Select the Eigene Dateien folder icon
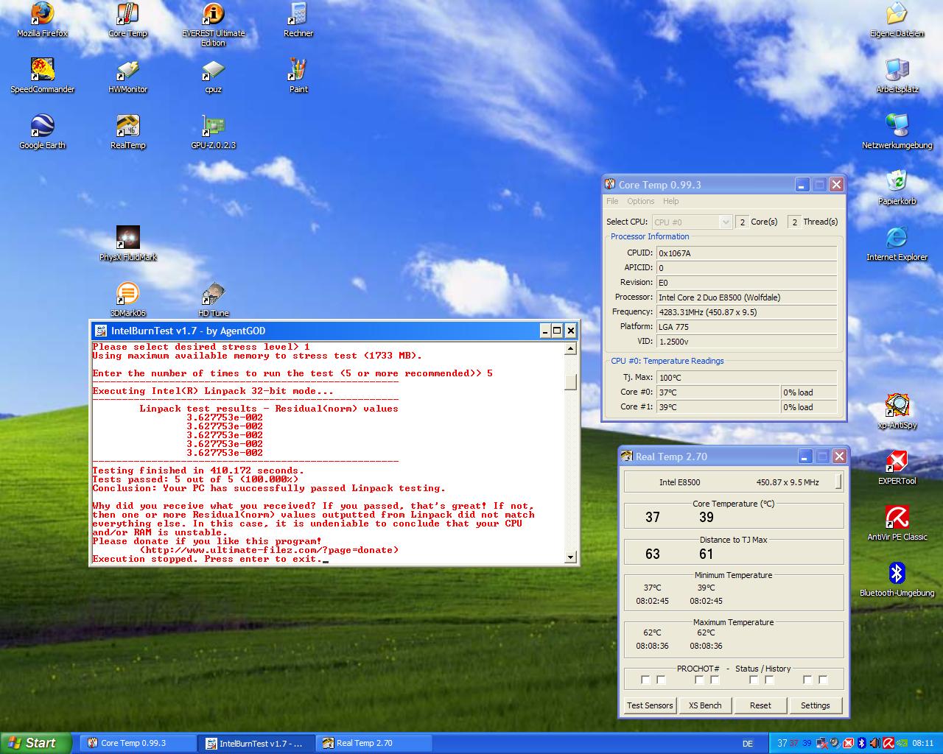The image size is (943, 754). [x=897, y=20]
